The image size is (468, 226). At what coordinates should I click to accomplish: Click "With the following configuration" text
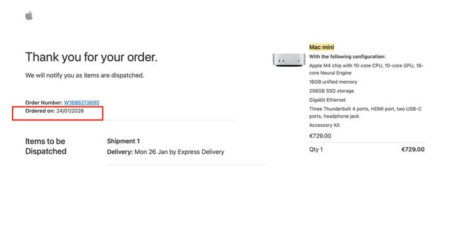tap(347, 56)
